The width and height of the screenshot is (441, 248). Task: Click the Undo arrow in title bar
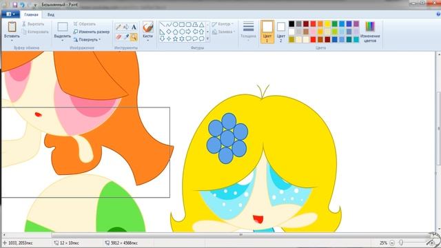pyautogui.click(x=22, y=5)
